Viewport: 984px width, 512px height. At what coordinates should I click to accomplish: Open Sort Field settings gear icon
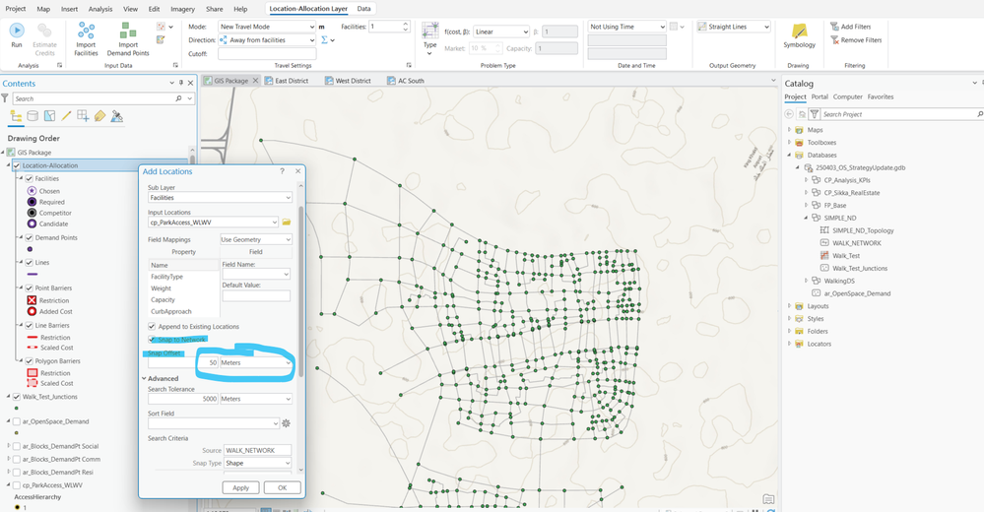[x=287, y=423]
